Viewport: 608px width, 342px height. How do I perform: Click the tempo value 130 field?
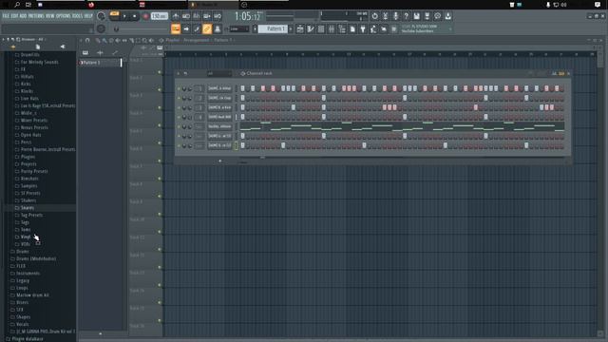160,16
